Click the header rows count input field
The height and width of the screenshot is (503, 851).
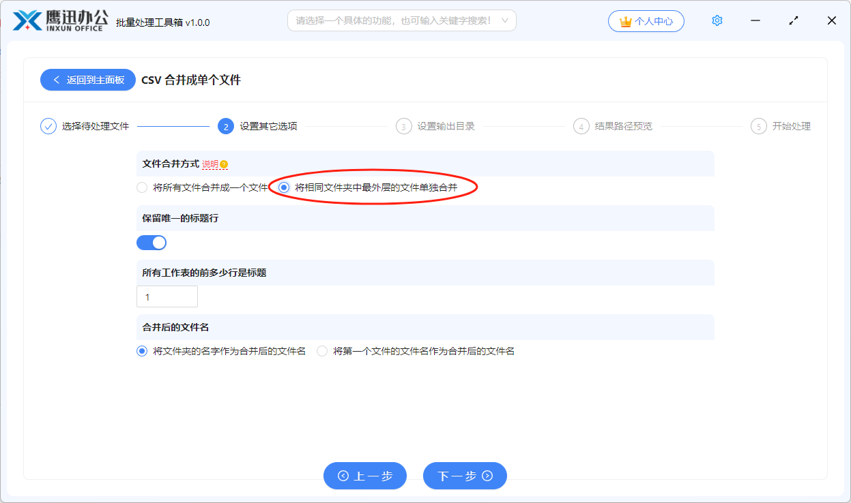click(167, 296)
